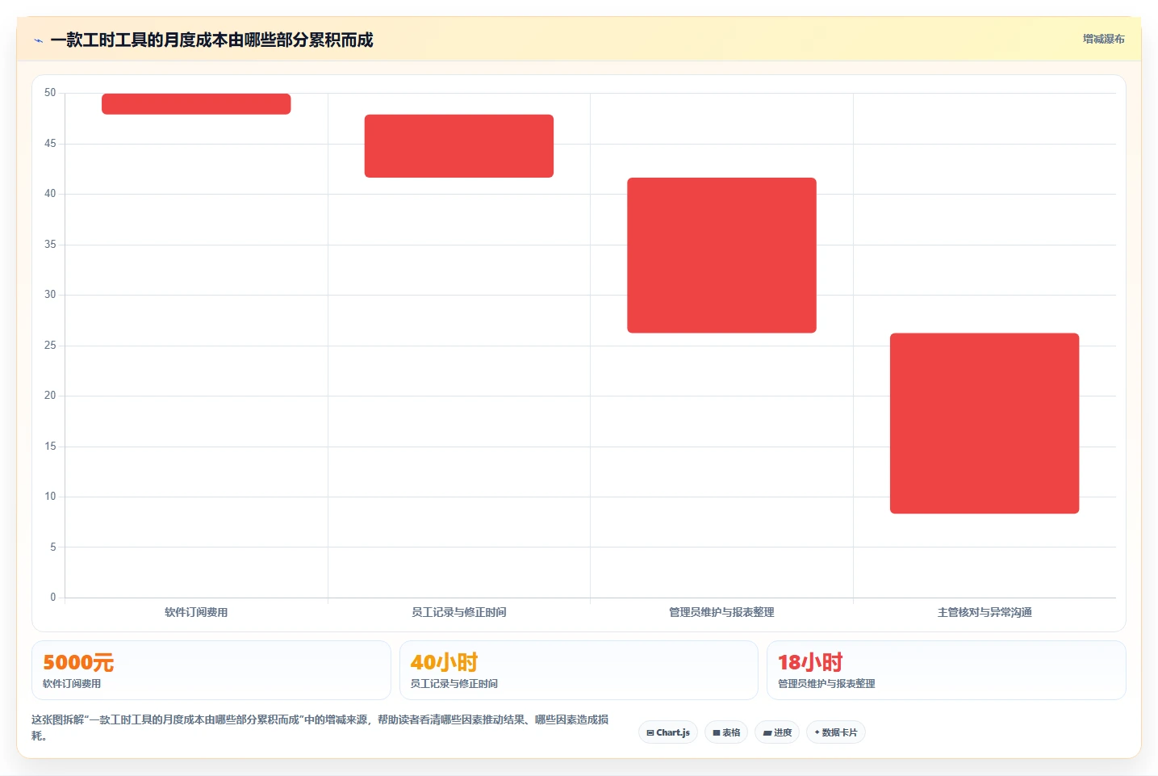Viewport: 1158px width, 776px height.
Task: Click the lightning icon beside the chart title
Action: (x=38, y=40)
